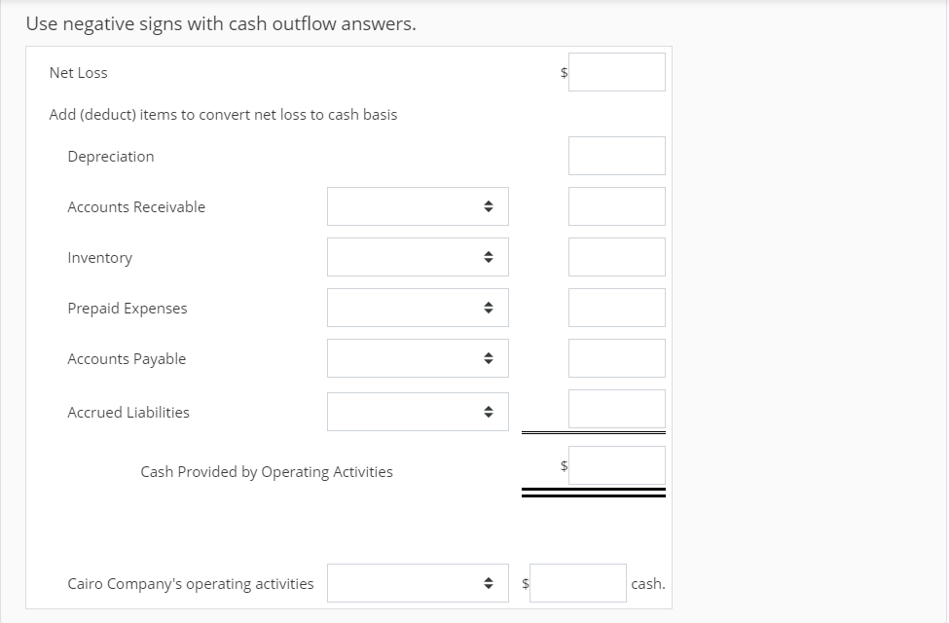
Task: Click the Accounts Payable amount field
Action: click(617, 358)
